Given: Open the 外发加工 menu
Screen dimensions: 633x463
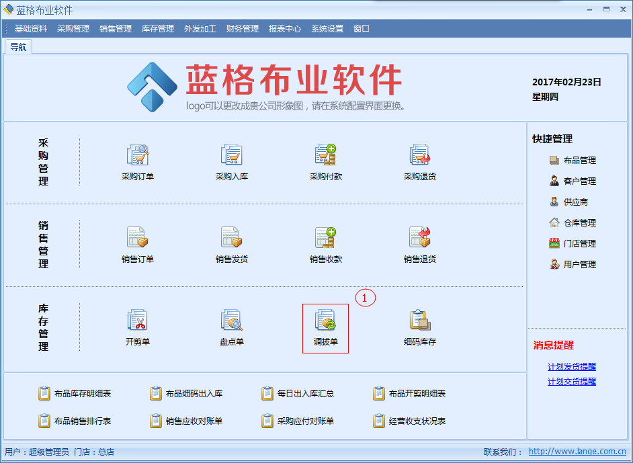Looking at the screenshot, I should pos(200,29).
